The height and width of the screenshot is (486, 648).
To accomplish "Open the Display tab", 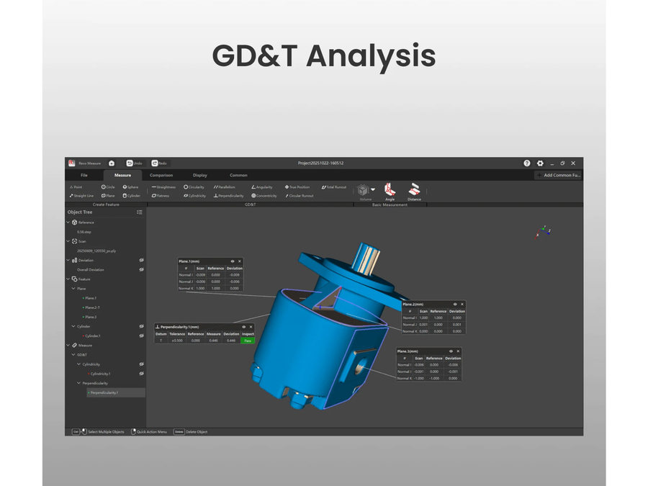I will (200, 175).
